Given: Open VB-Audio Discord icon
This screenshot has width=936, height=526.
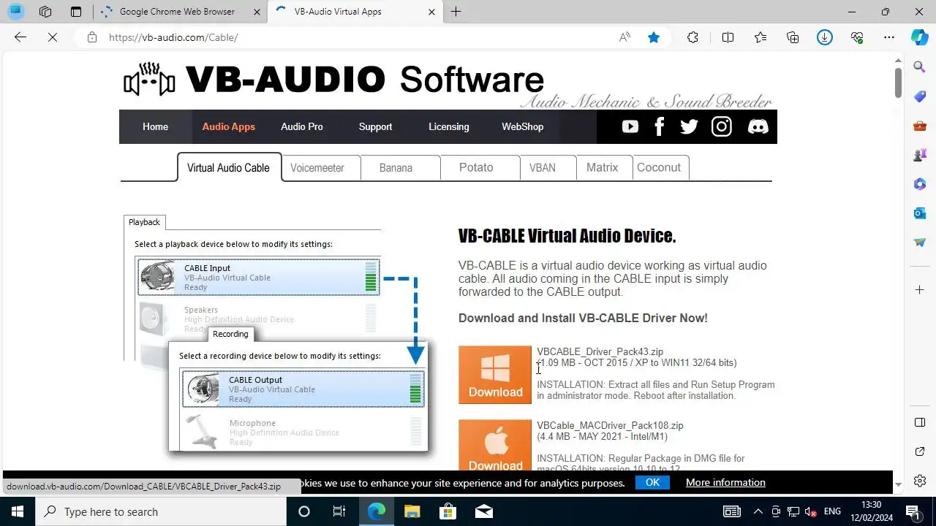Looking at the screenshot, I should pyautogui.click(x=758, y=127).
